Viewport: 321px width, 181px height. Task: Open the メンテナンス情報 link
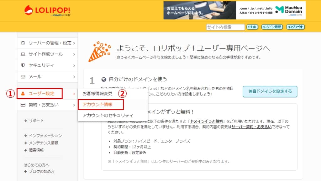click(x=43, y=143)
